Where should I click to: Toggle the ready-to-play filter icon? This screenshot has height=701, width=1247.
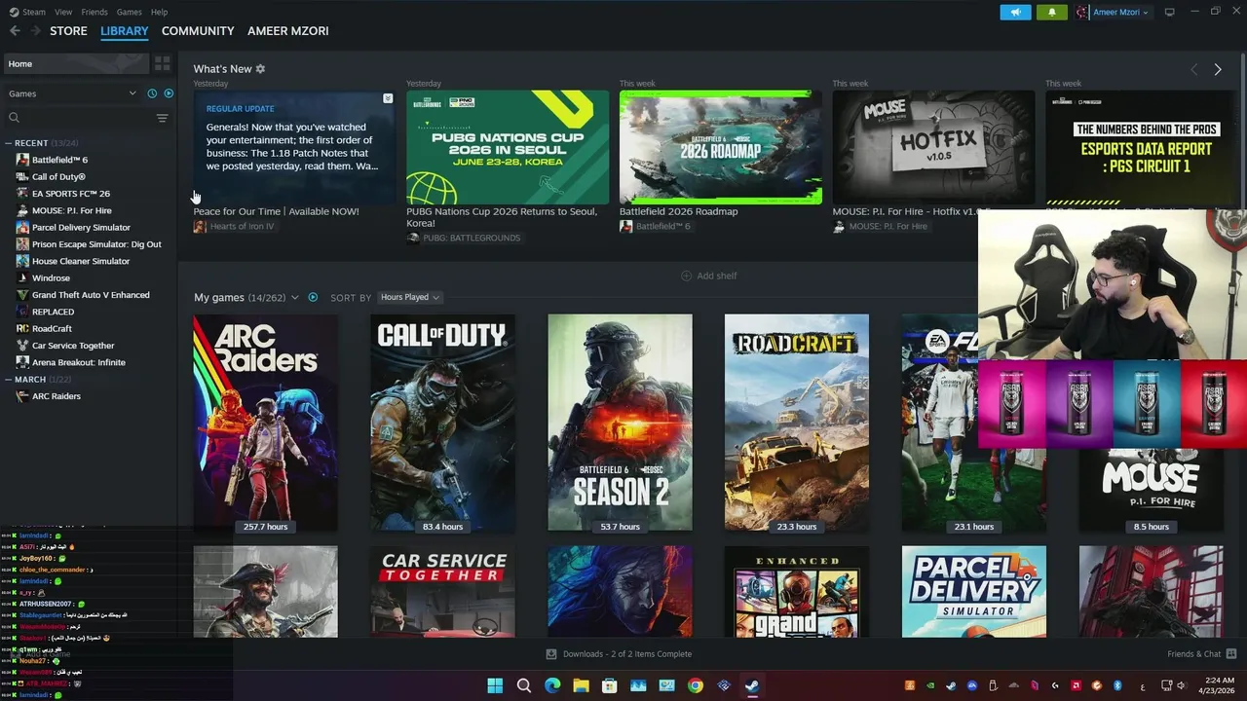[169, 93]
